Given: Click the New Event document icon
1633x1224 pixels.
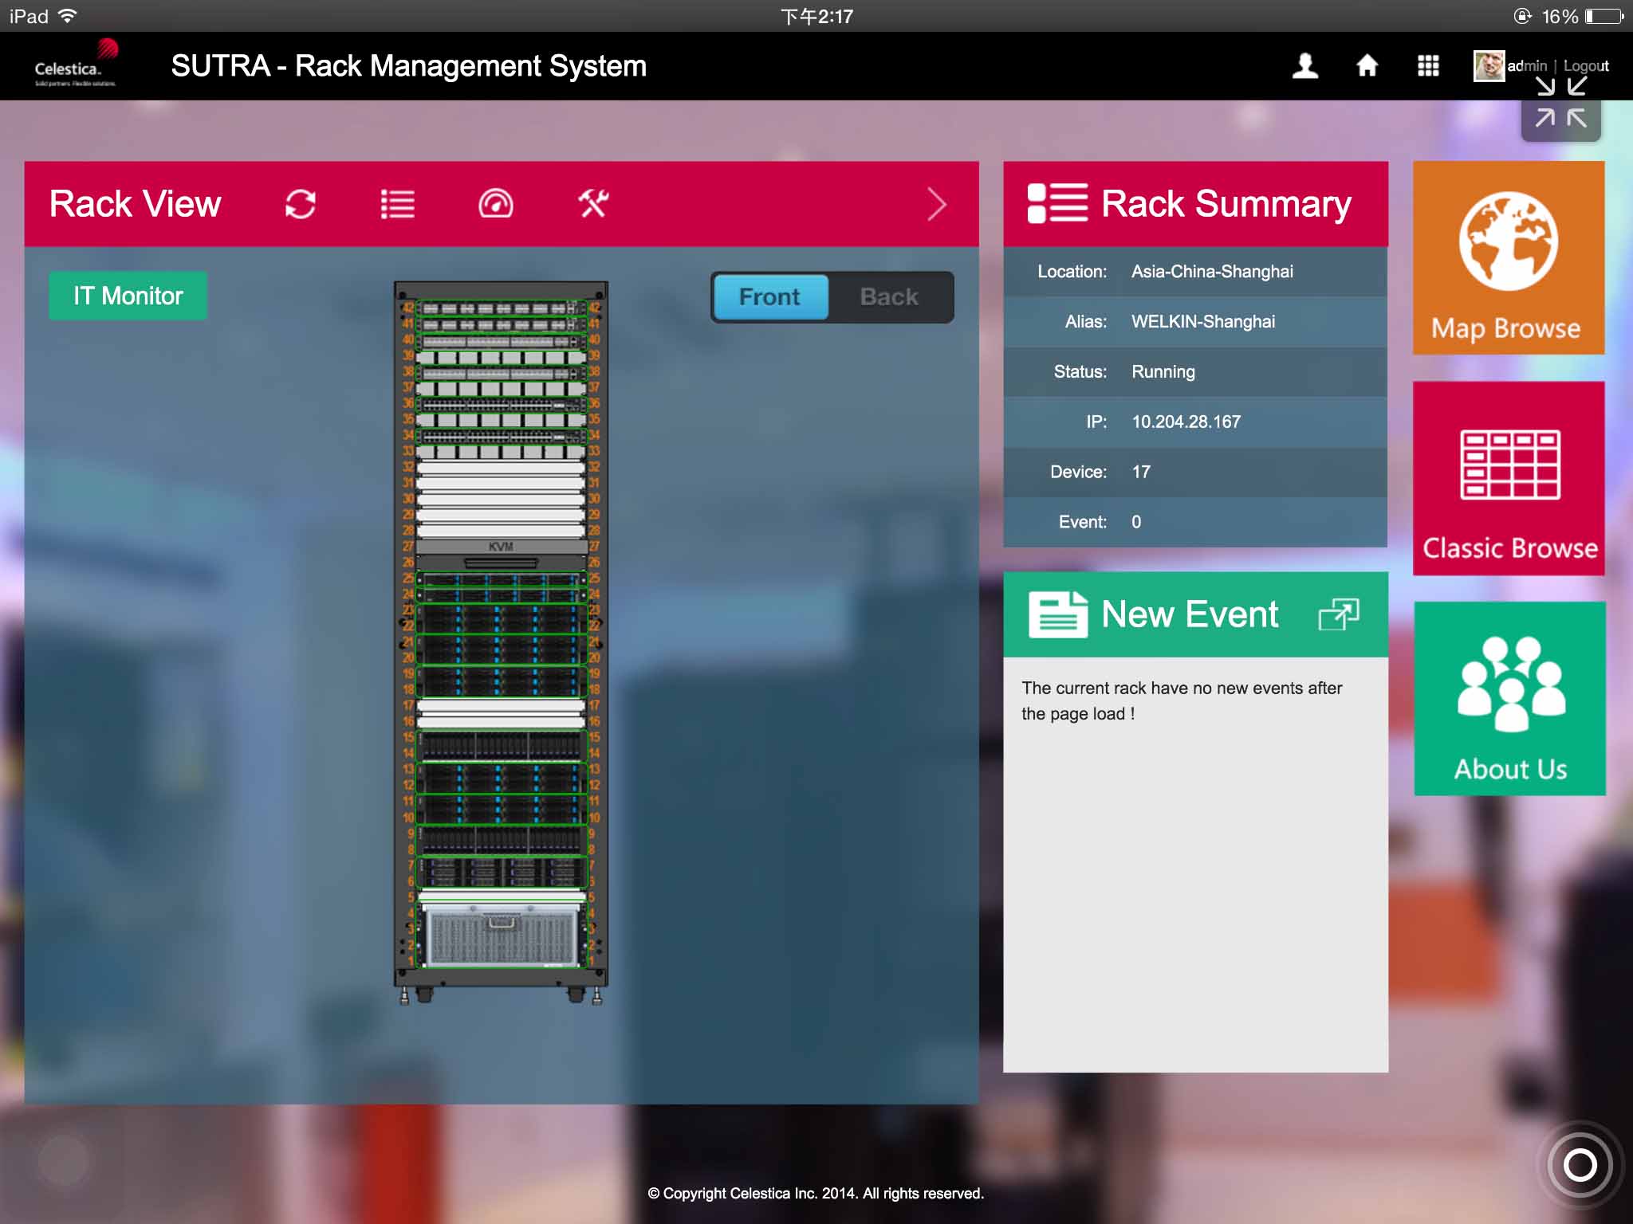Looking at the screenshot, I should pyautogui.click(x=1057, y=614).
